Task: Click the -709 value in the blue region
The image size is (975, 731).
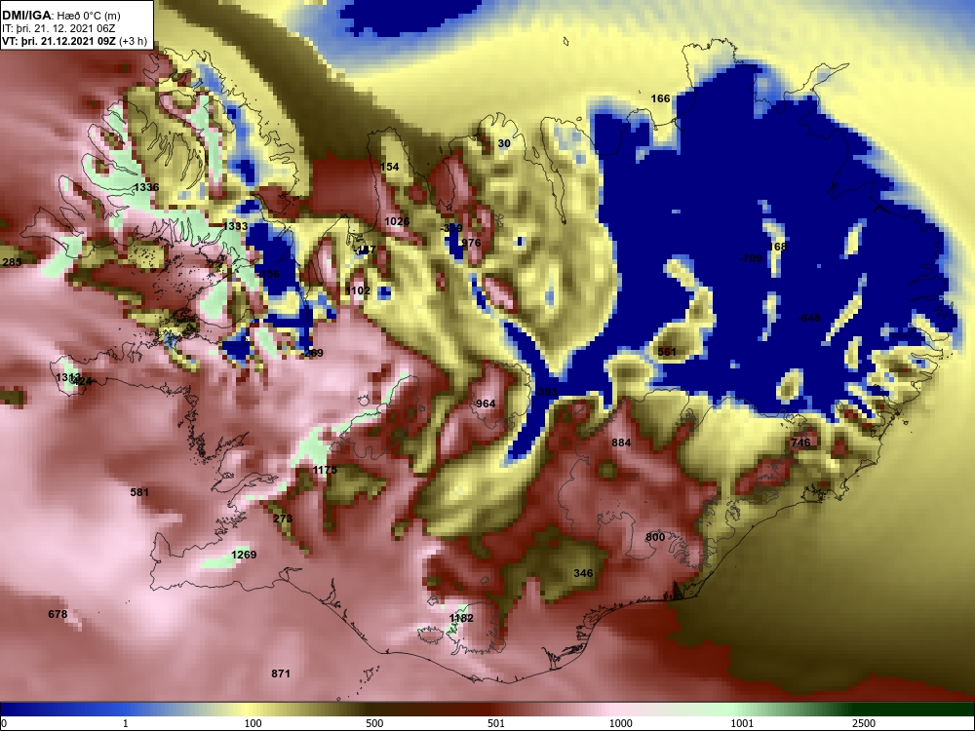Action: tap(751, 258)
